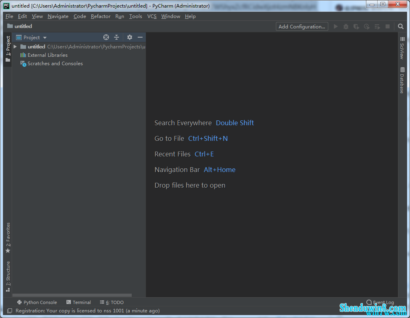Open the 6: TODO tool window
The width and height of the screenshot is (410, 318).
pos(112,302)
